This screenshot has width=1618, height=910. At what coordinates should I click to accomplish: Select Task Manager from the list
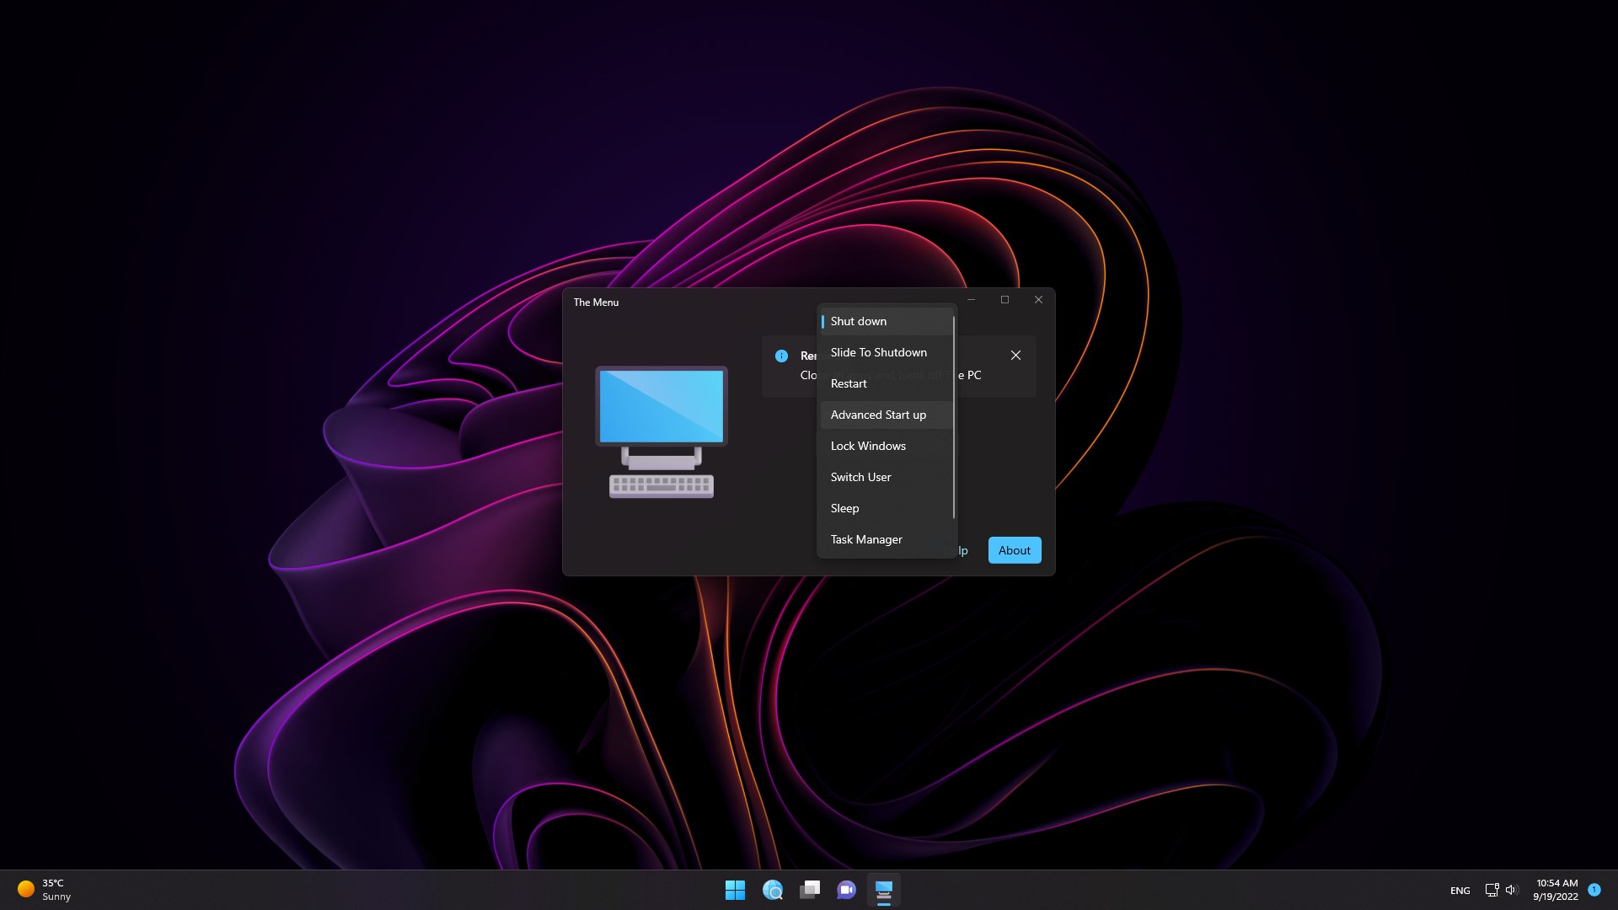pos(887,539)
